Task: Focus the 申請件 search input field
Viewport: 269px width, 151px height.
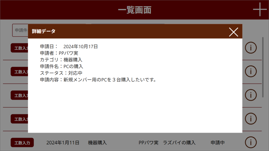Action: coord(20,30)
